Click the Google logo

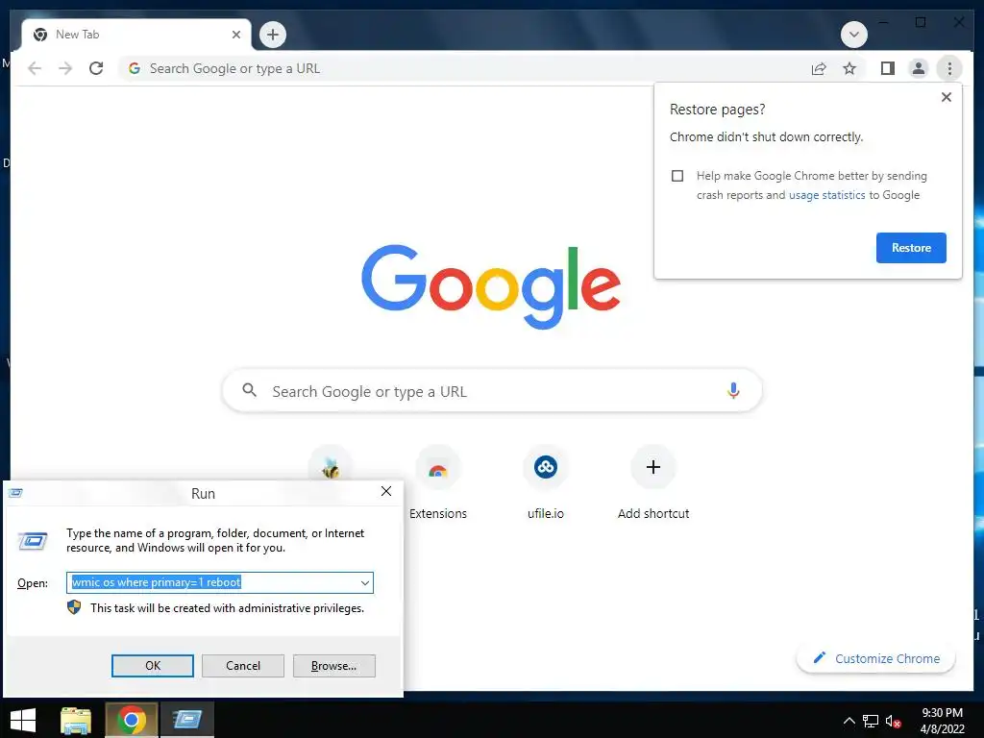click(x=491, y=286)
